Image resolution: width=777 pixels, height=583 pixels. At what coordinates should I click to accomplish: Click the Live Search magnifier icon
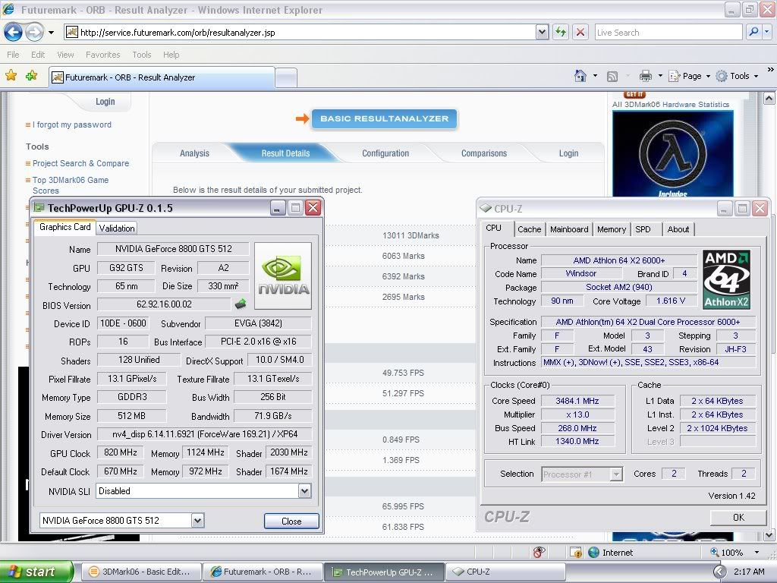coord(753,32)
